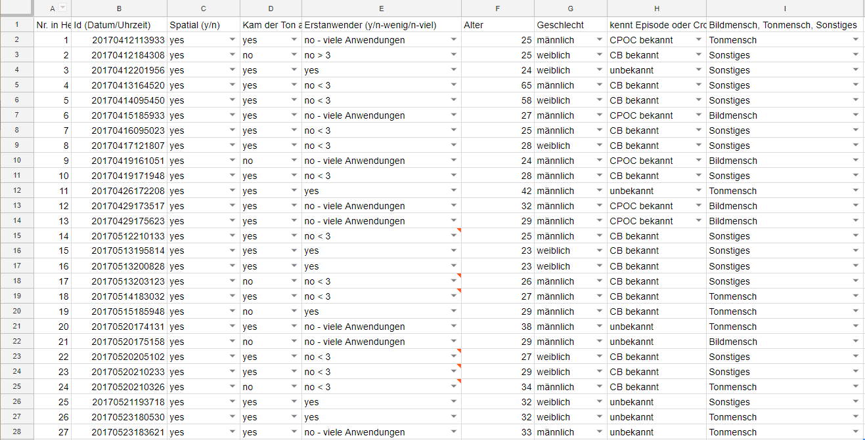Image resolution: width=865 pixels, height=440 pixels.
Task: Select the Alter cell showing 26
Action: 498,281
